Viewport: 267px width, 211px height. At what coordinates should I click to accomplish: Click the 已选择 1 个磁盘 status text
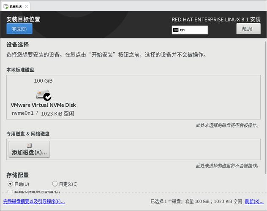point(166,201)
